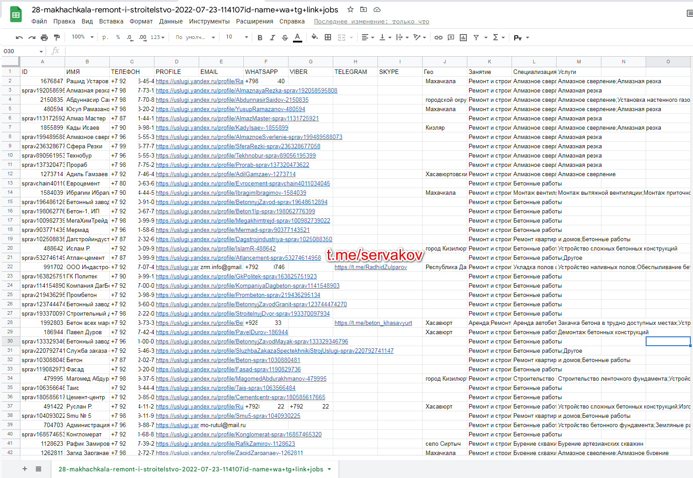693x478 pixels.
Task: Format as percent
Action: coord(118,37)
